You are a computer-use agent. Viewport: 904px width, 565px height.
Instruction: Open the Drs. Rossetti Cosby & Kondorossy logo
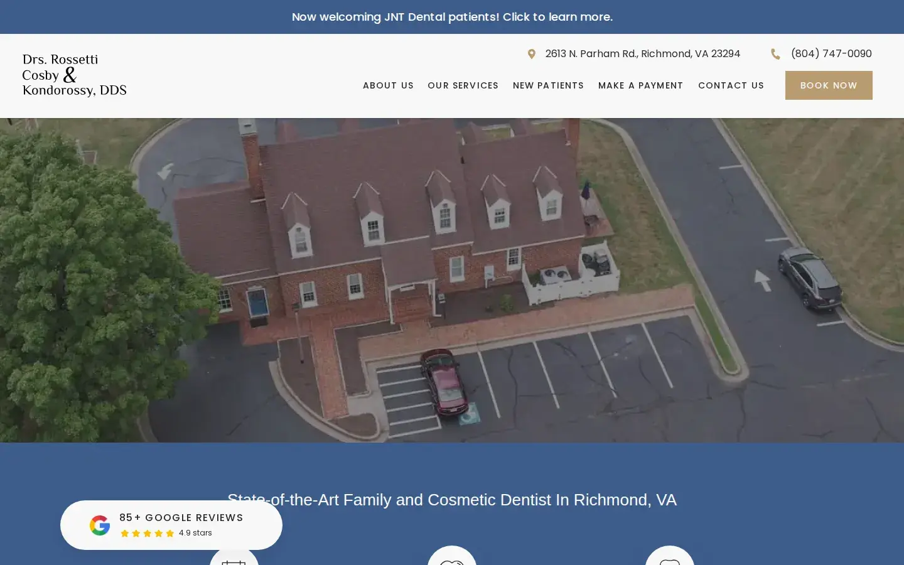click(x=75, y=75)
